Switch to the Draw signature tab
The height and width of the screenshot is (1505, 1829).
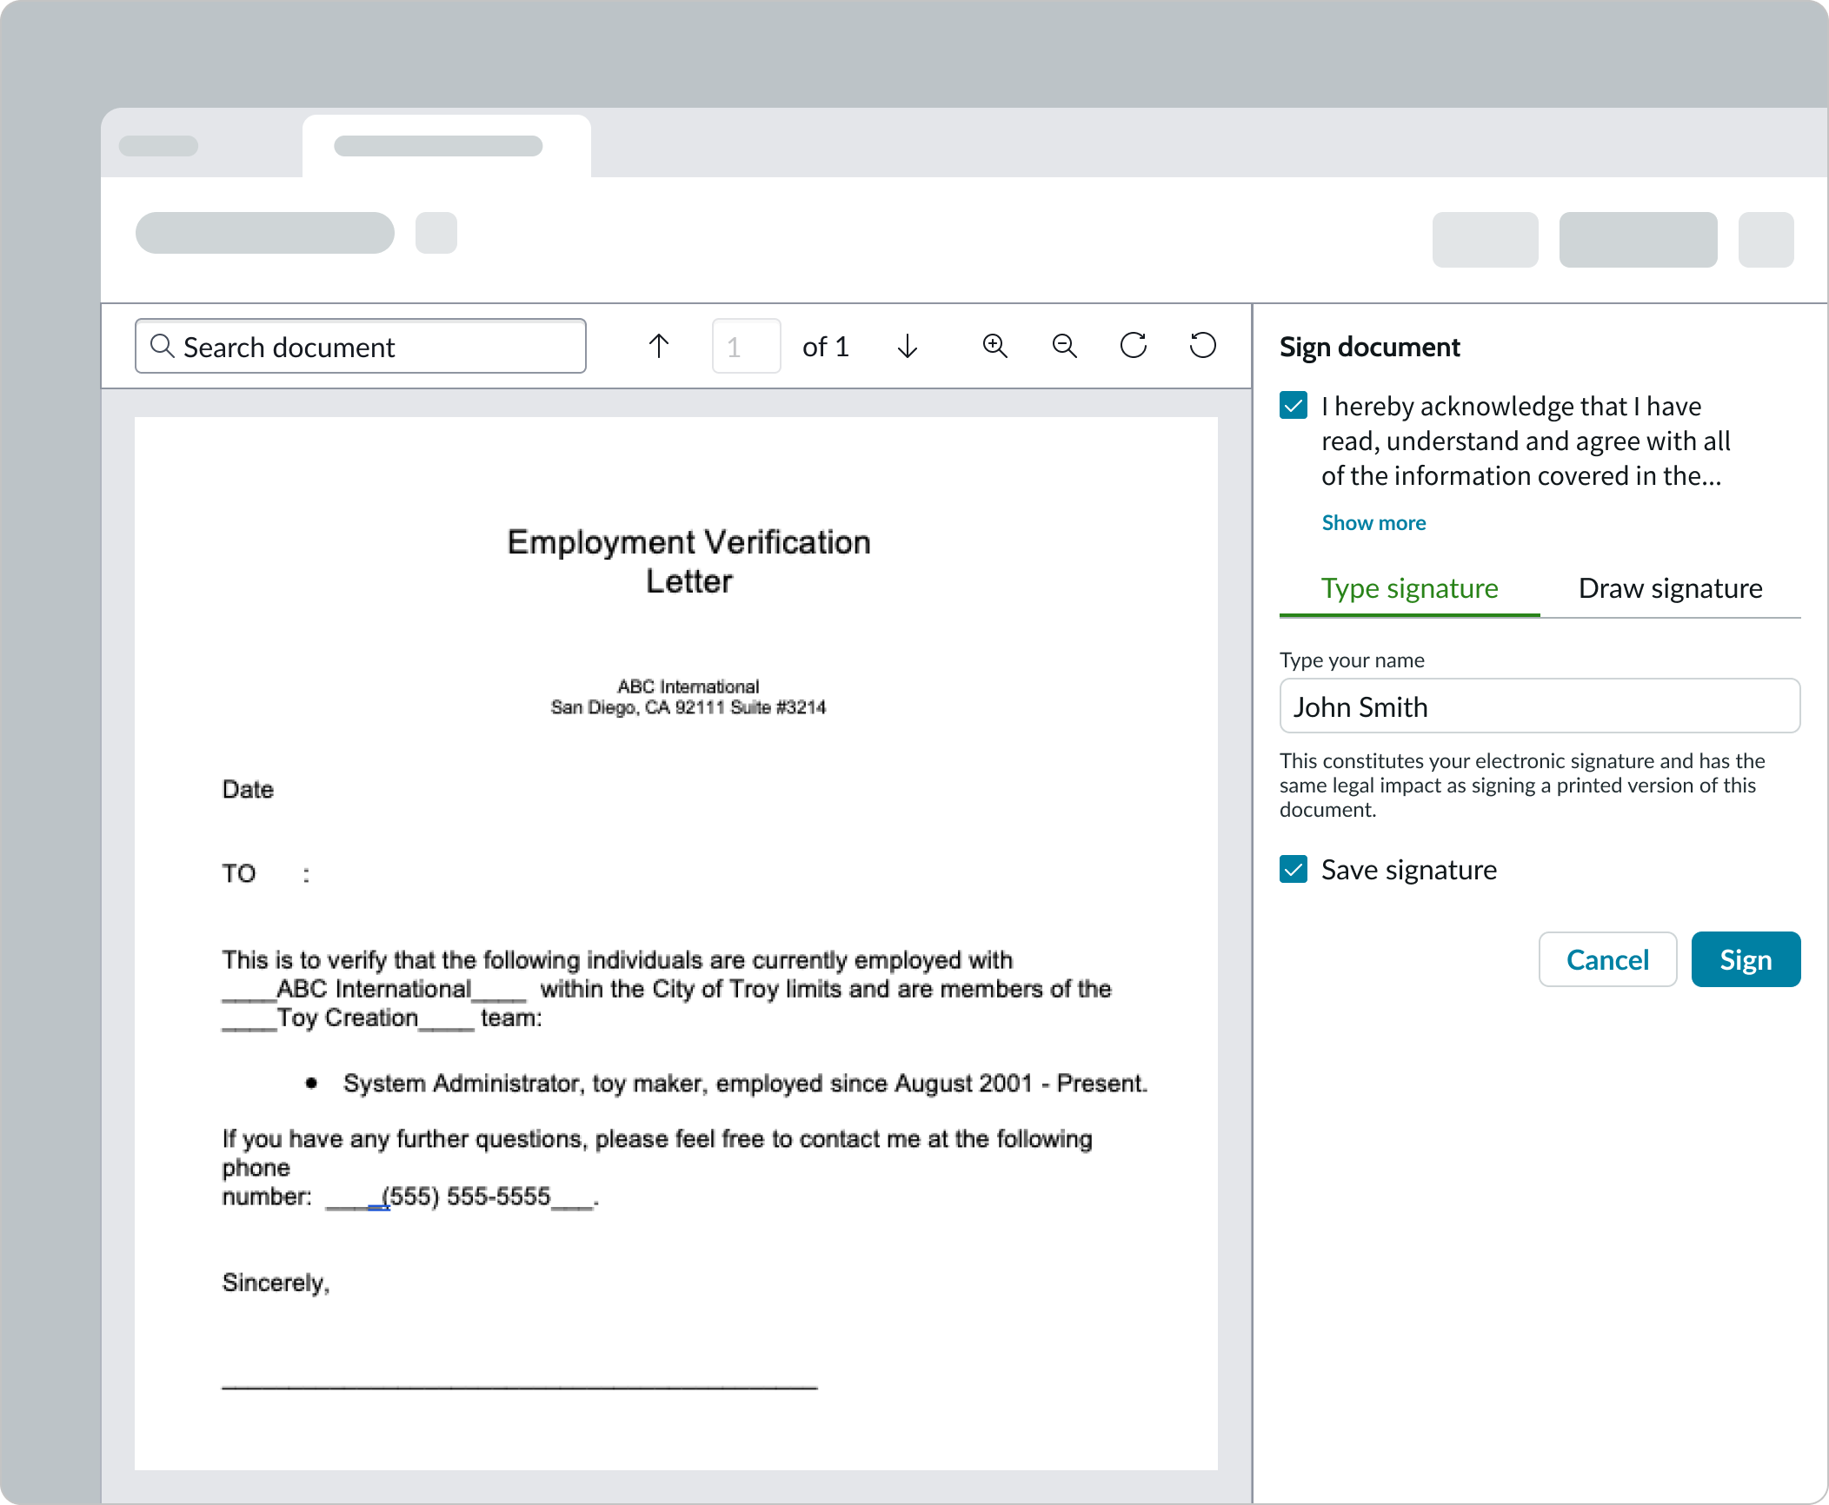pos(1670,588)
